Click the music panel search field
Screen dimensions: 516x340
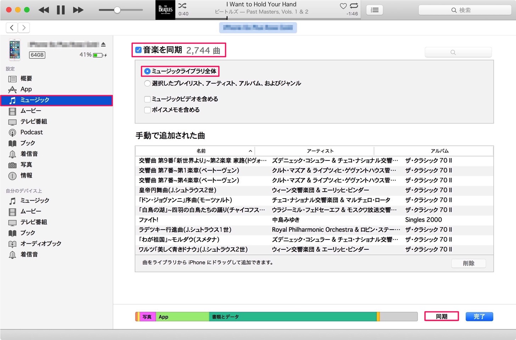458,52
